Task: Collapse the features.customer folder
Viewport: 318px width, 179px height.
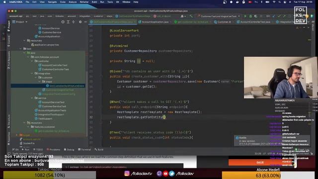Action: coord(28,127)
